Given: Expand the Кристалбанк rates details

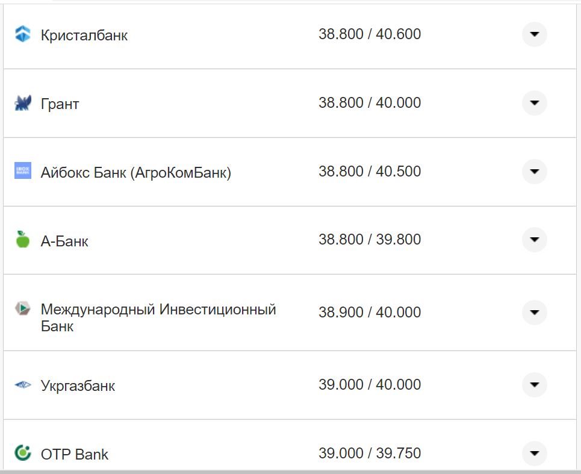Looking at the screenshot, I should [x=534, y=35].
